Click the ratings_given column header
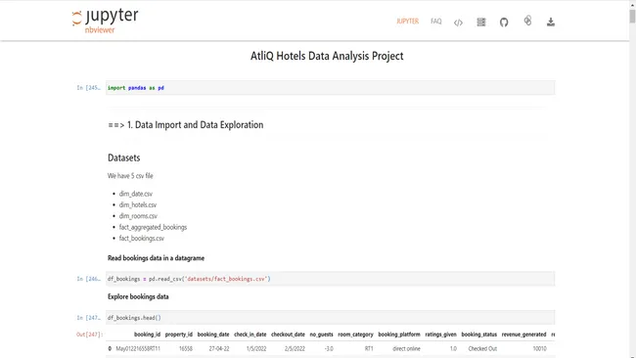636x358 pixels. coord(441,335)
